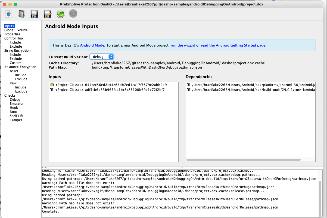
Task: Select Include under Asset
Action: (x=21, y=75)
